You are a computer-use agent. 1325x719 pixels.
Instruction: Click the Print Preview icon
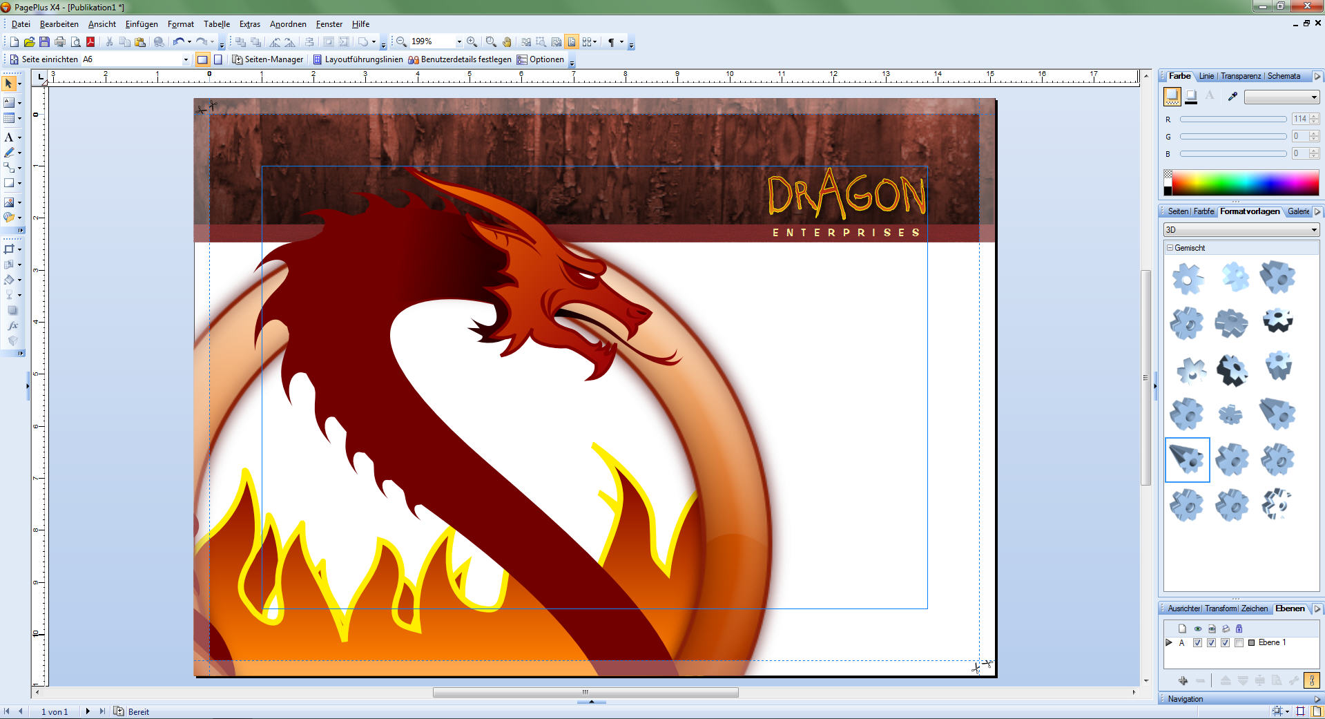75,41
